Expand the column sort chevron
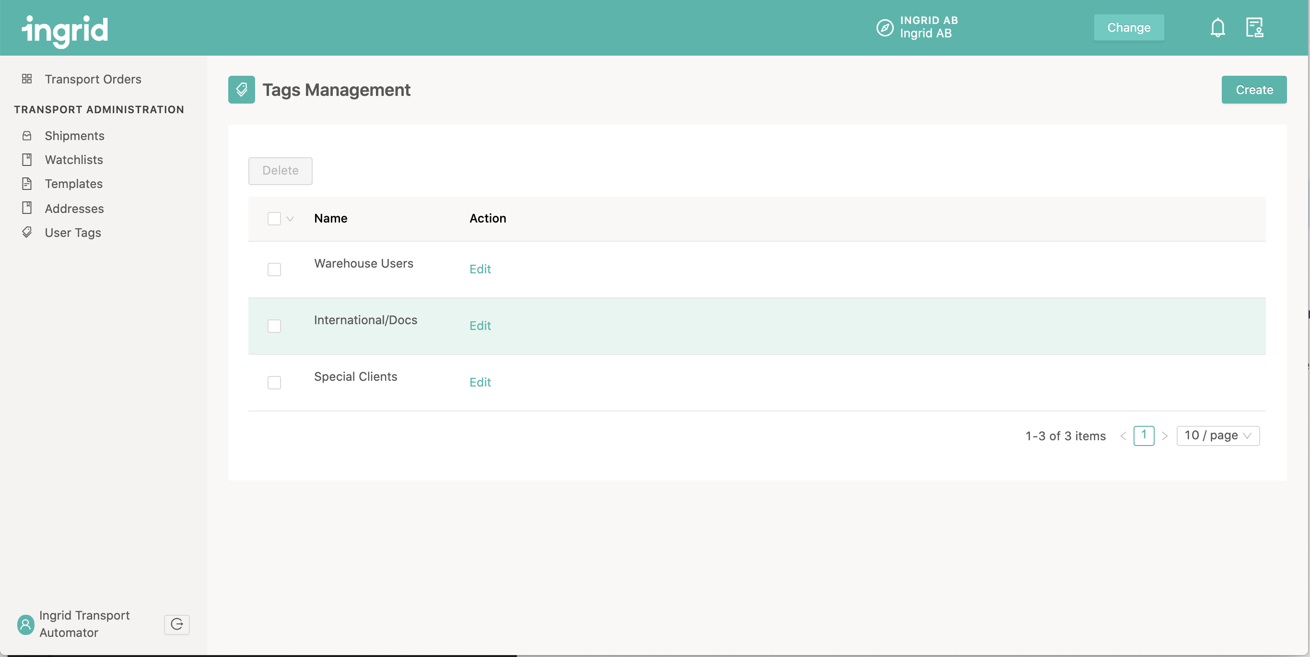This screenshot has width=1310, height=657. tap(290, 218)
